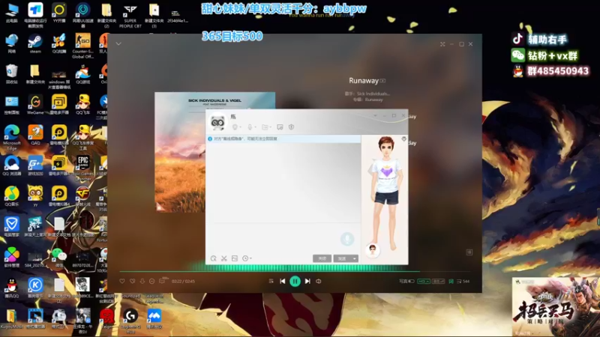
Task: Open Microsoft Edge desktop shortcut
Action: (12, 137)
